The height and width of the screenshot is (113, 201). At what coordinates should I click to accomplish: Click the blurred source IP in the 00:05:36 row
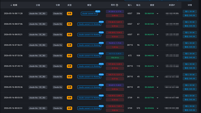pyautogui.click(x=172, y=87)
